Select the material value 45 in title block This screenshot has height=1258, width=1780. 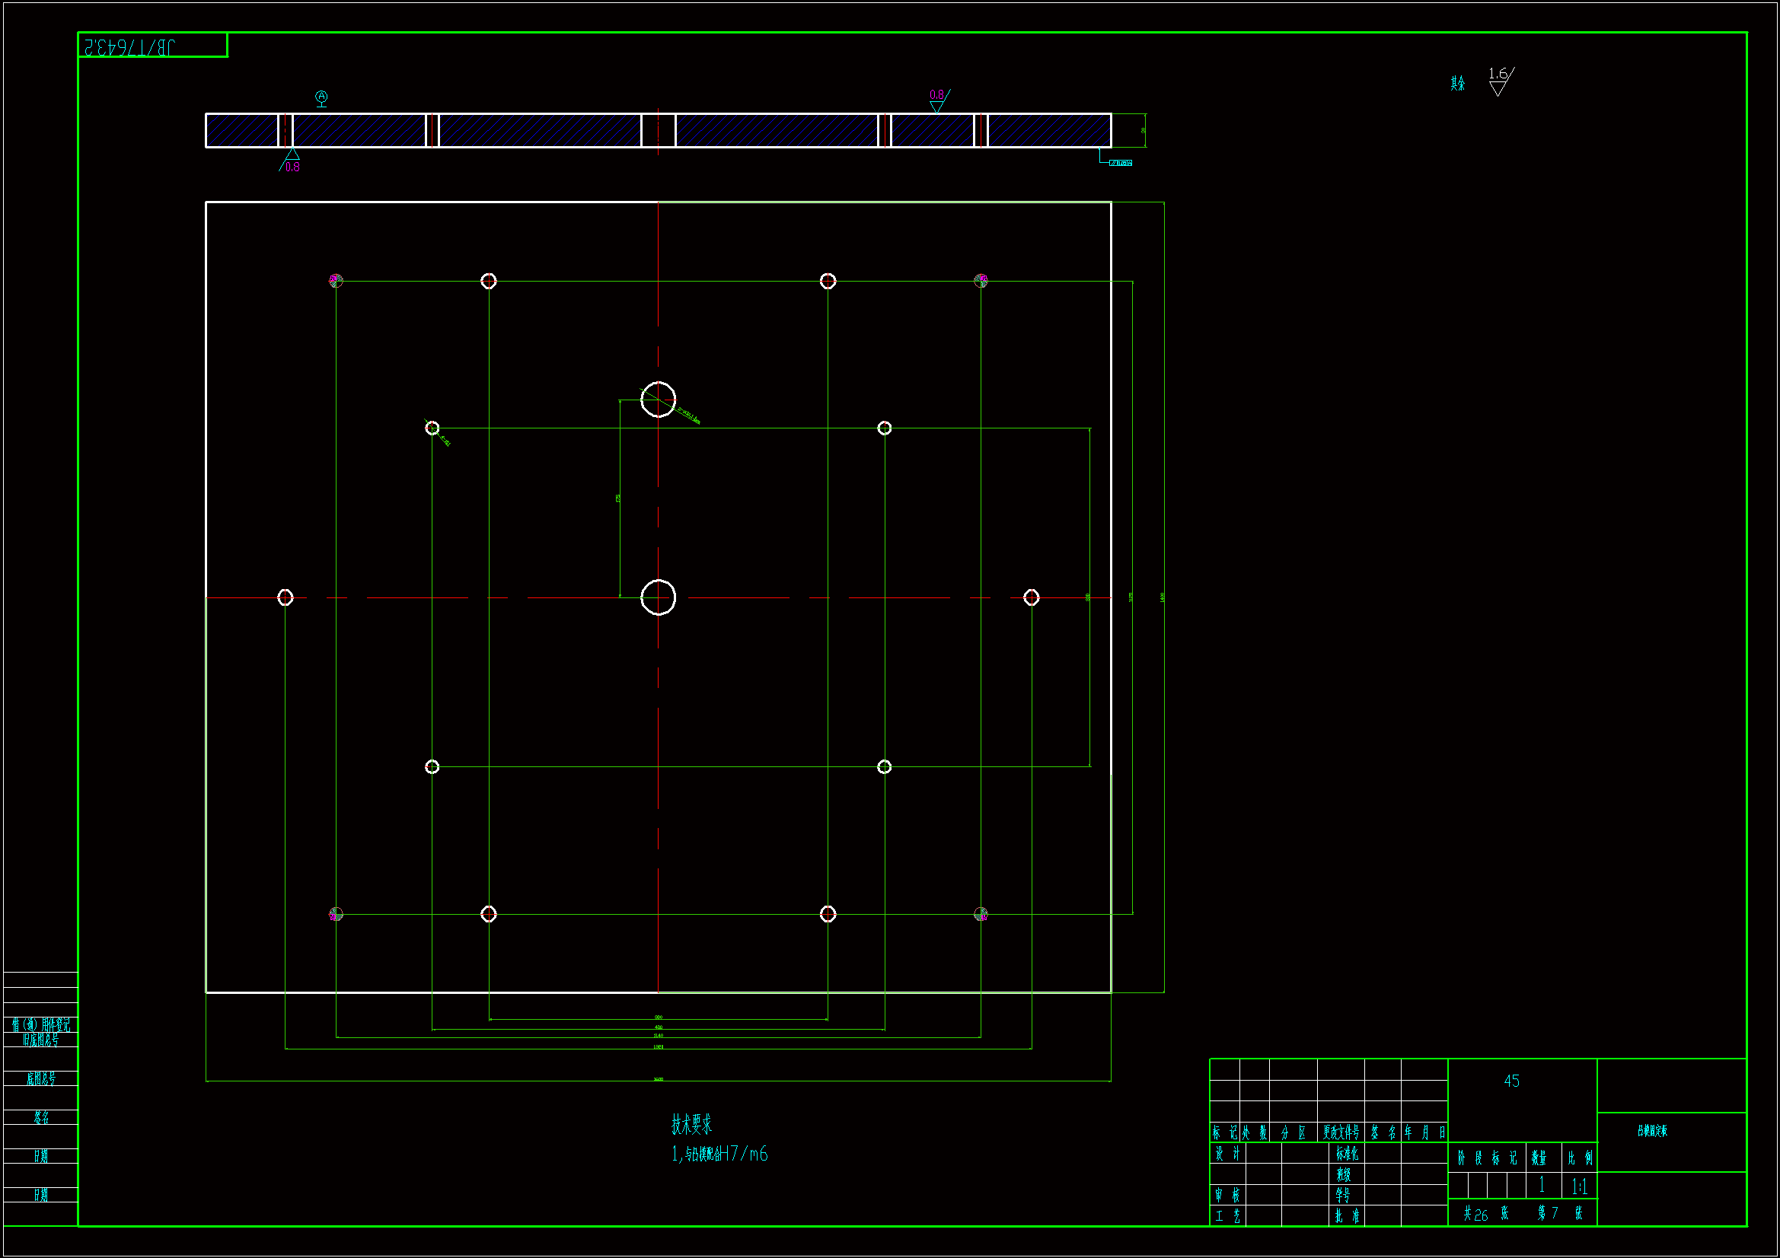tap(1511, 1081)
